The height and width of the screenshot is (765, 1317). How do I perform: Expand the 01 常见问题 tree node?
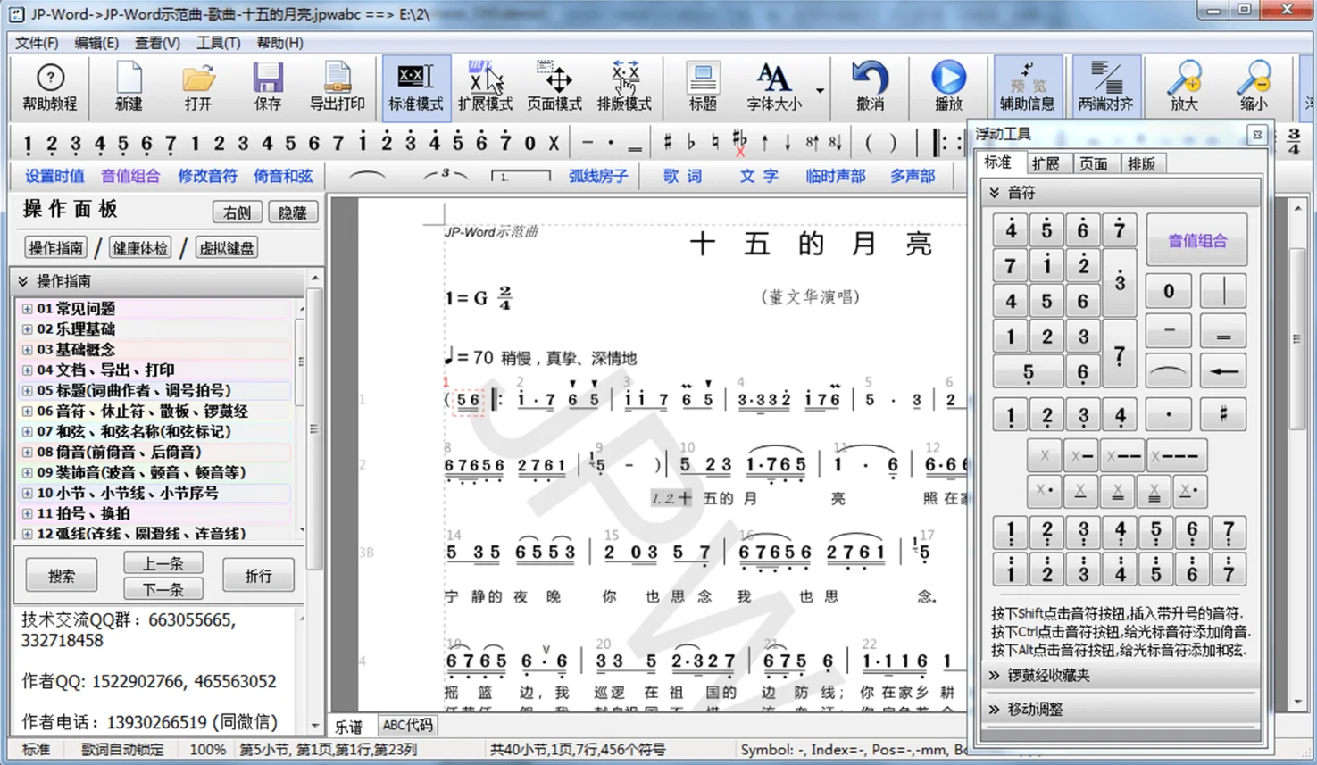pos(27,309)
